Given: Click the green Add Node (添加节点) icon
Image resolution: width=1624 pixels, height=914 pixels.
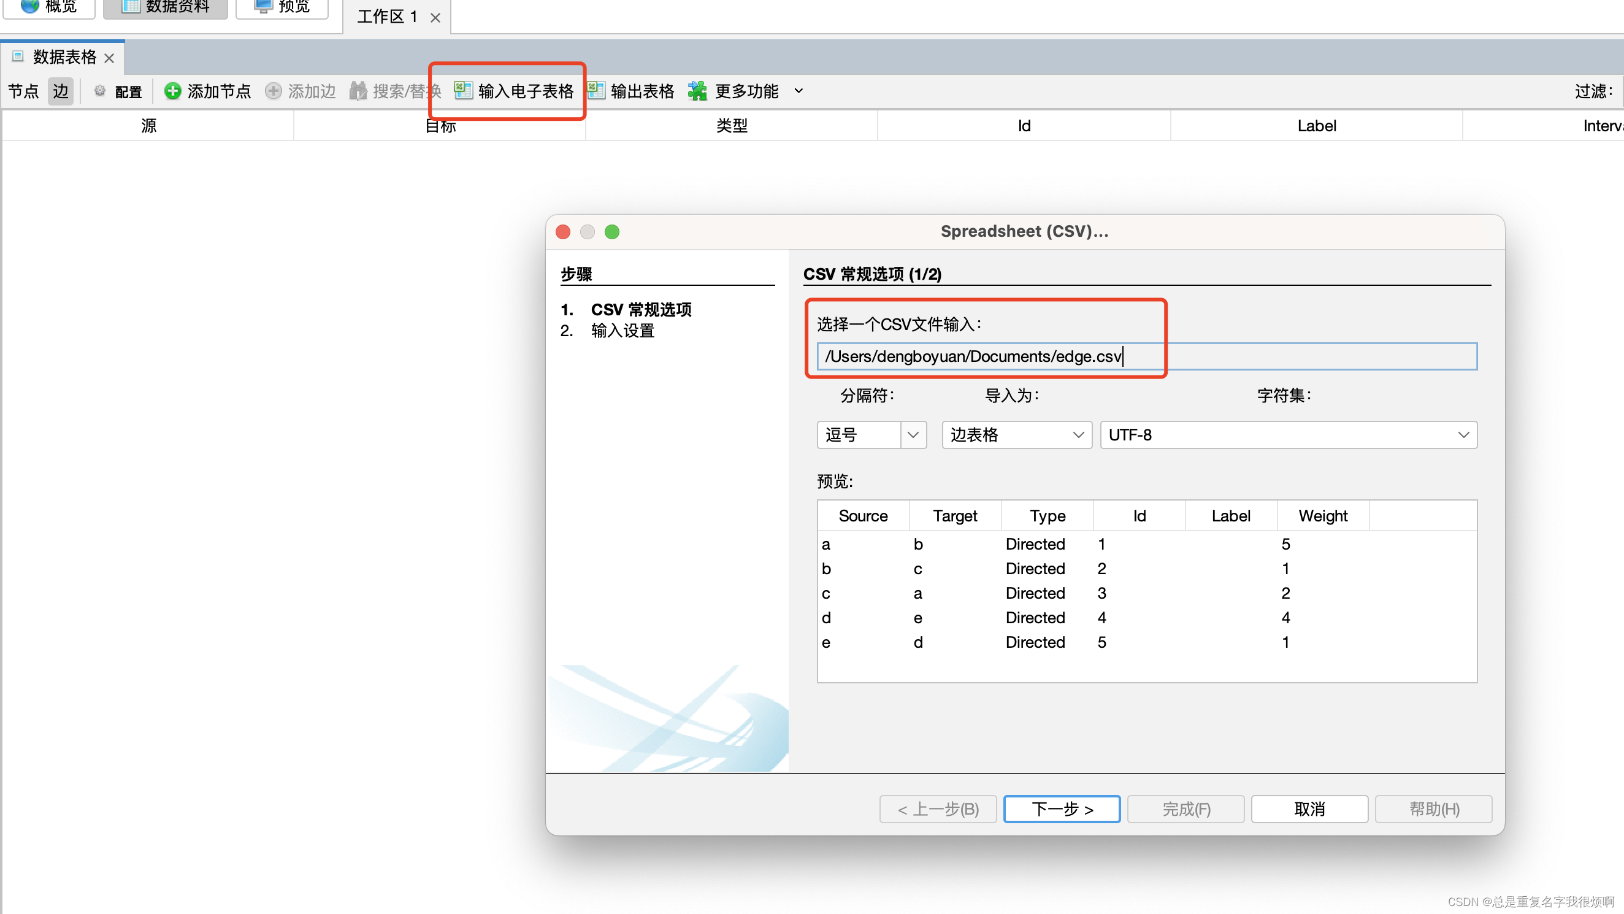Looking at the screenshot, I should 172,91.
